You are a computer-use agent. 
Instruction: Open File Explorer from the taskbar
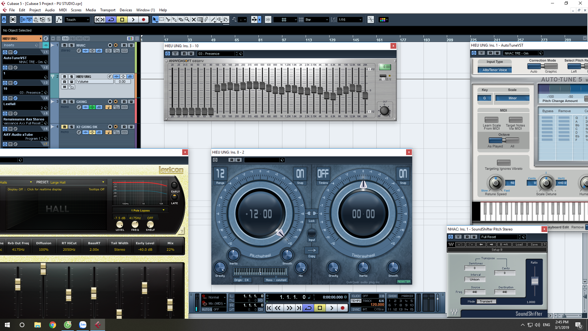pos(37,325)
